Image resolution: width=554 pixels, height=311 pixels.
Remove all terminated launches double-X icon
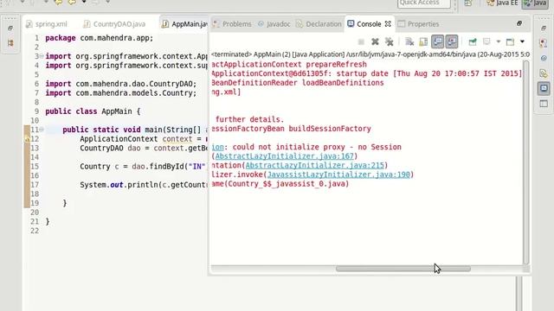(x=389, y=42)
